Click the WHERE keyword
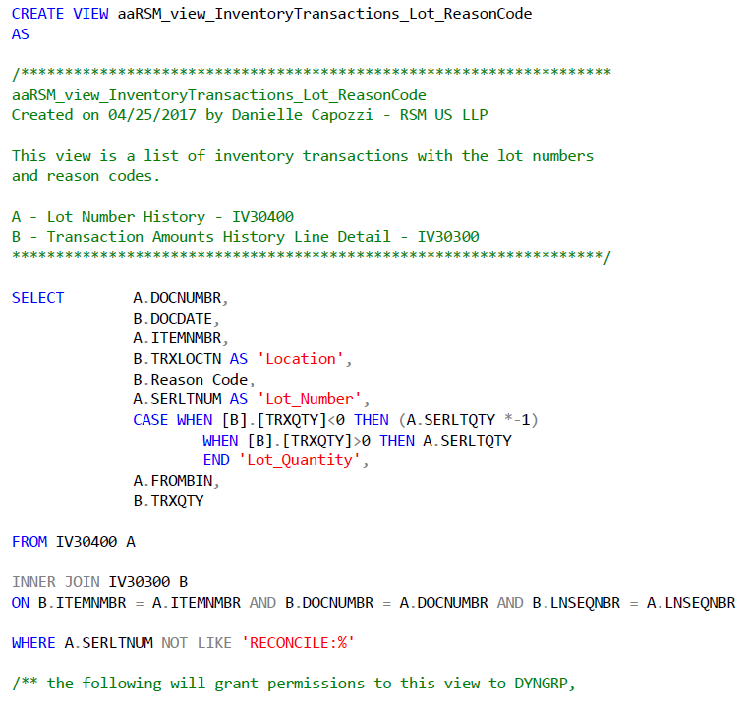Viewport: 747px width, 715px height. 34,643
